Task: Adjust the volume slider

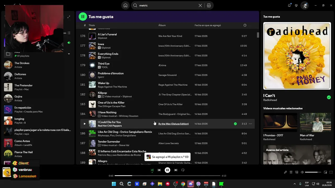Action: click(313, 172)
